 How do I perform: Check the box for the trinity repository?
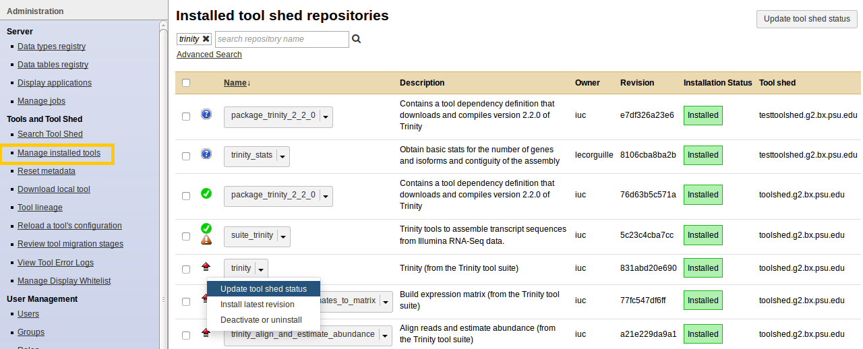pos(186,269)
